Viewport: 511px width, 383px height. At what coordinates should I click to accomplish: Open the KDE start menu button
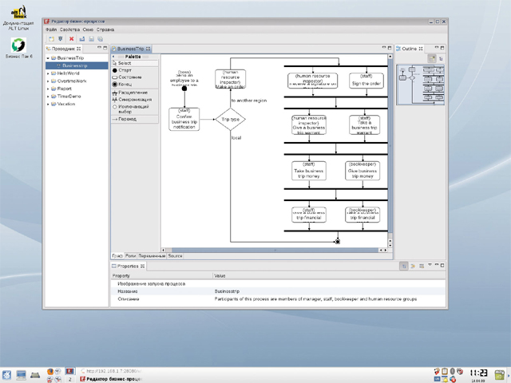tap(6, 375)
